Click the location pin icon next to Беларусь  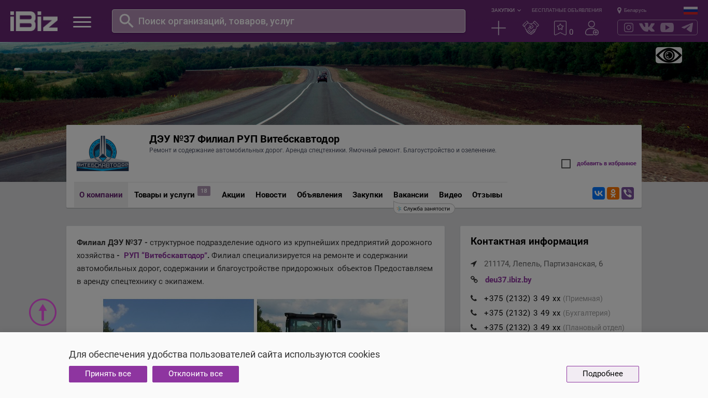click(619, 10)
